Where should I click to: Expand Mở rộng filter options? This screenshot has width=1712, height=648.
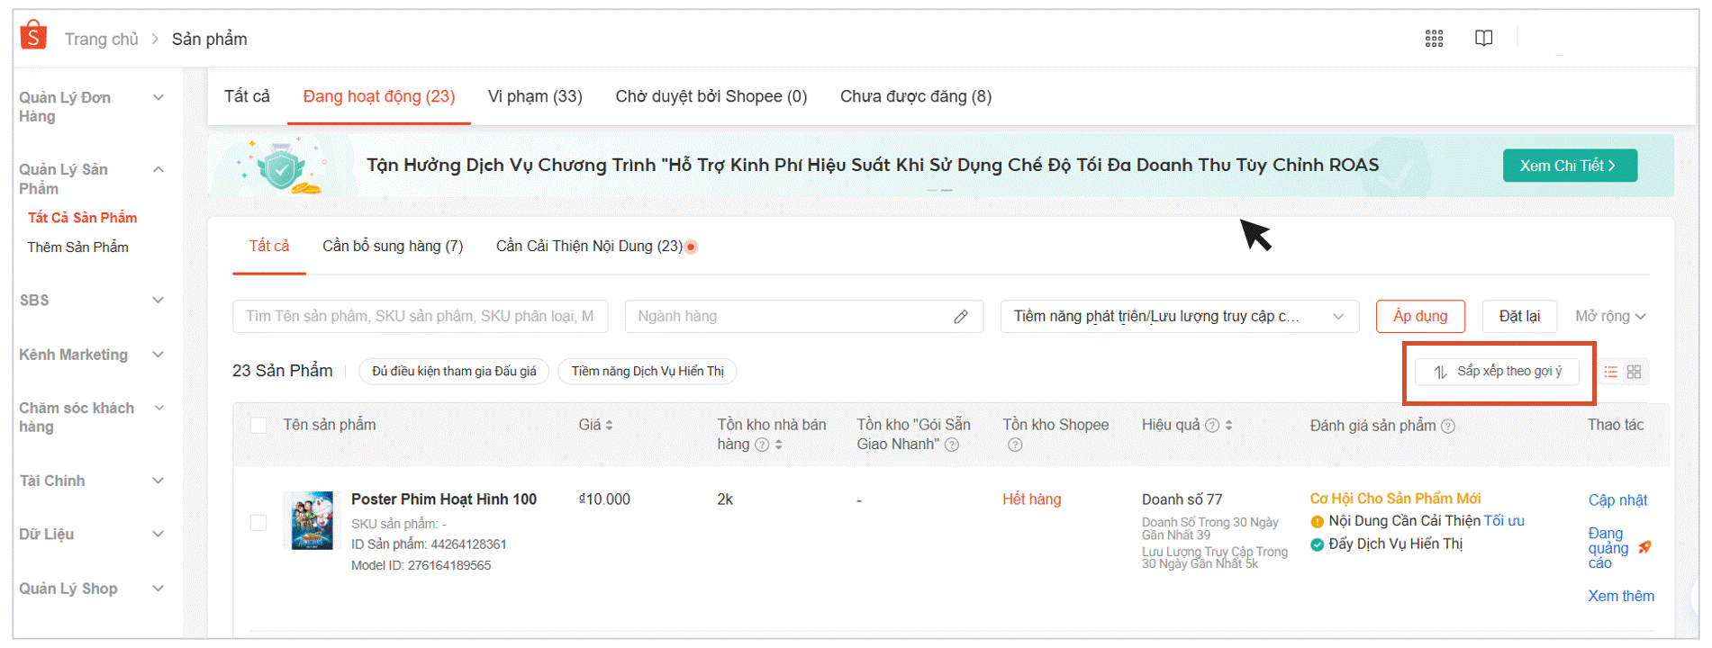(1610, 317)
